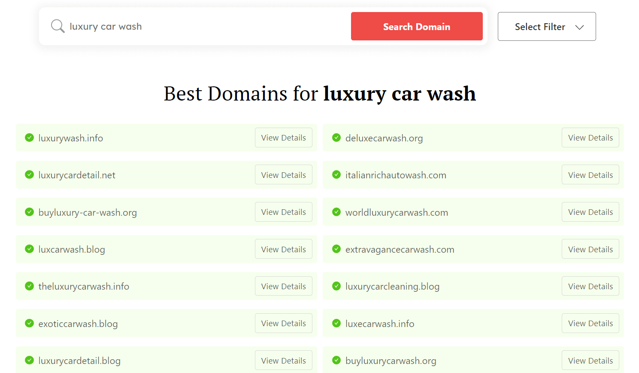View Details for luxurywash.info
Viewport: 639px width, 373px height.
(283, 138)
